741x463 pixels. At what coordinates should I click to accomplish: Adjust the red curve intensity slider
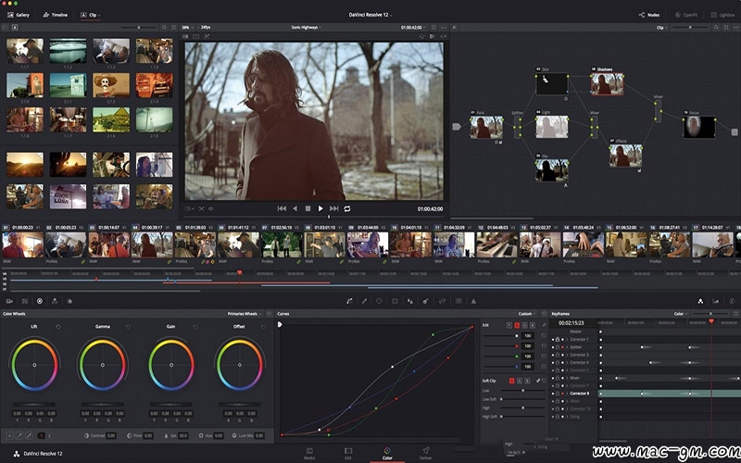(x=501, y=345)
